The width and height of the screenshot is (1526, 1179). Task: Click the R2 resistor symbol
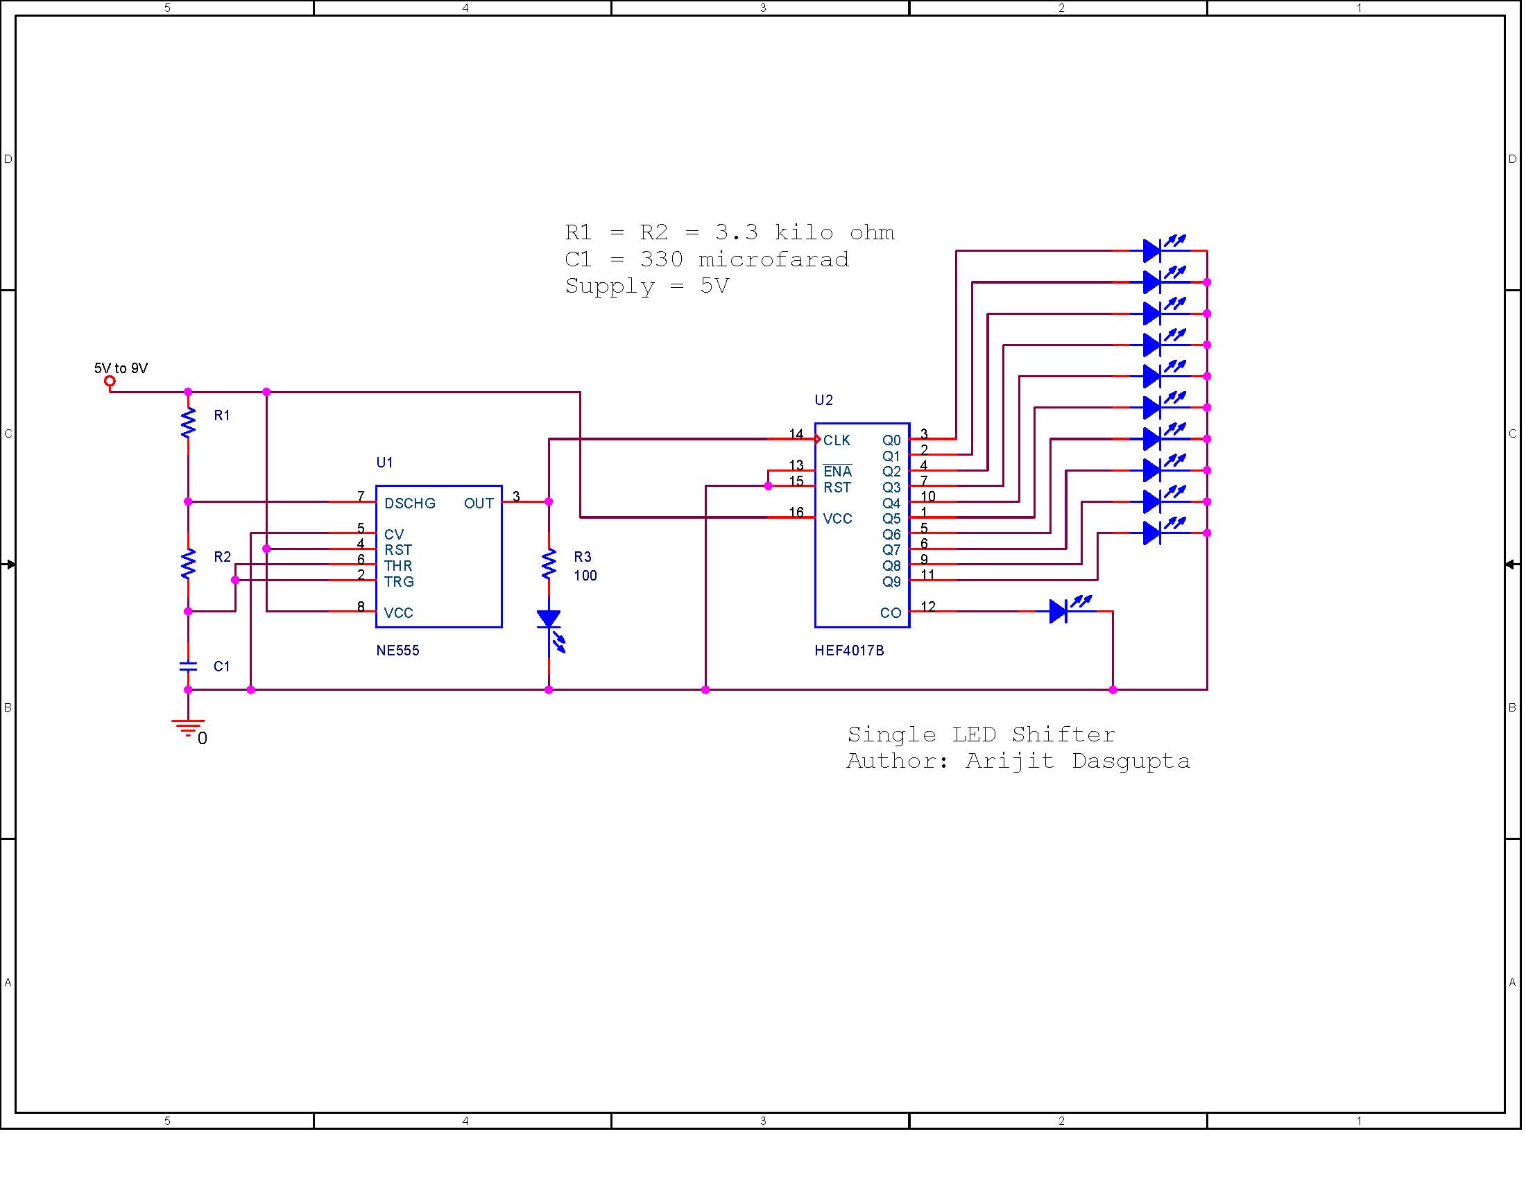pyautogui.click(x=189, y=565)
